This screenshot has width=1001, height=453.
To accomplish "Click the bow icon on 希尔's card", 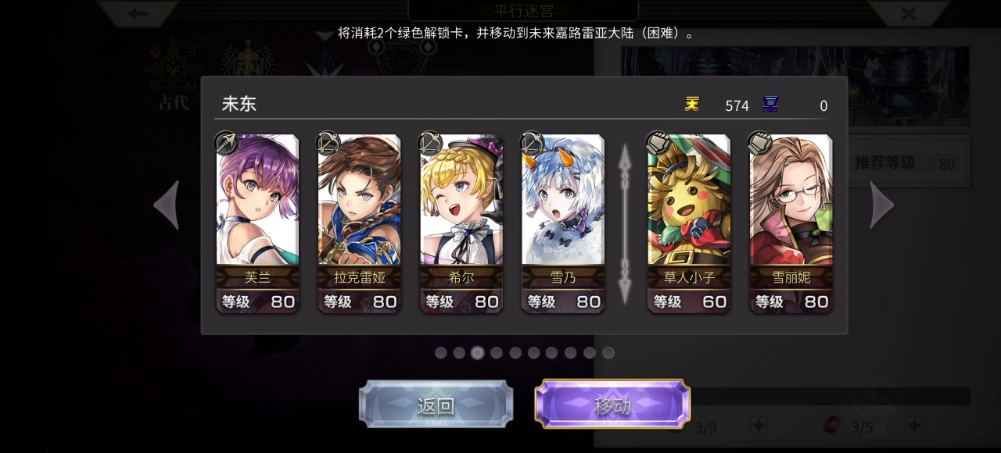I will (x=430, y=142).
